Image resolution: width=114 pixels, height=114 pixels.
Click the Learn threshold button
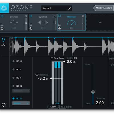(x=53, y=107)
